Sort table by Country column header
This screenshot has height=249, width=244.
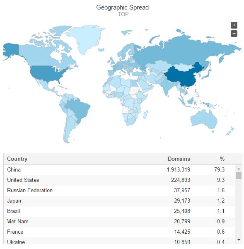(x=17, y=159)
